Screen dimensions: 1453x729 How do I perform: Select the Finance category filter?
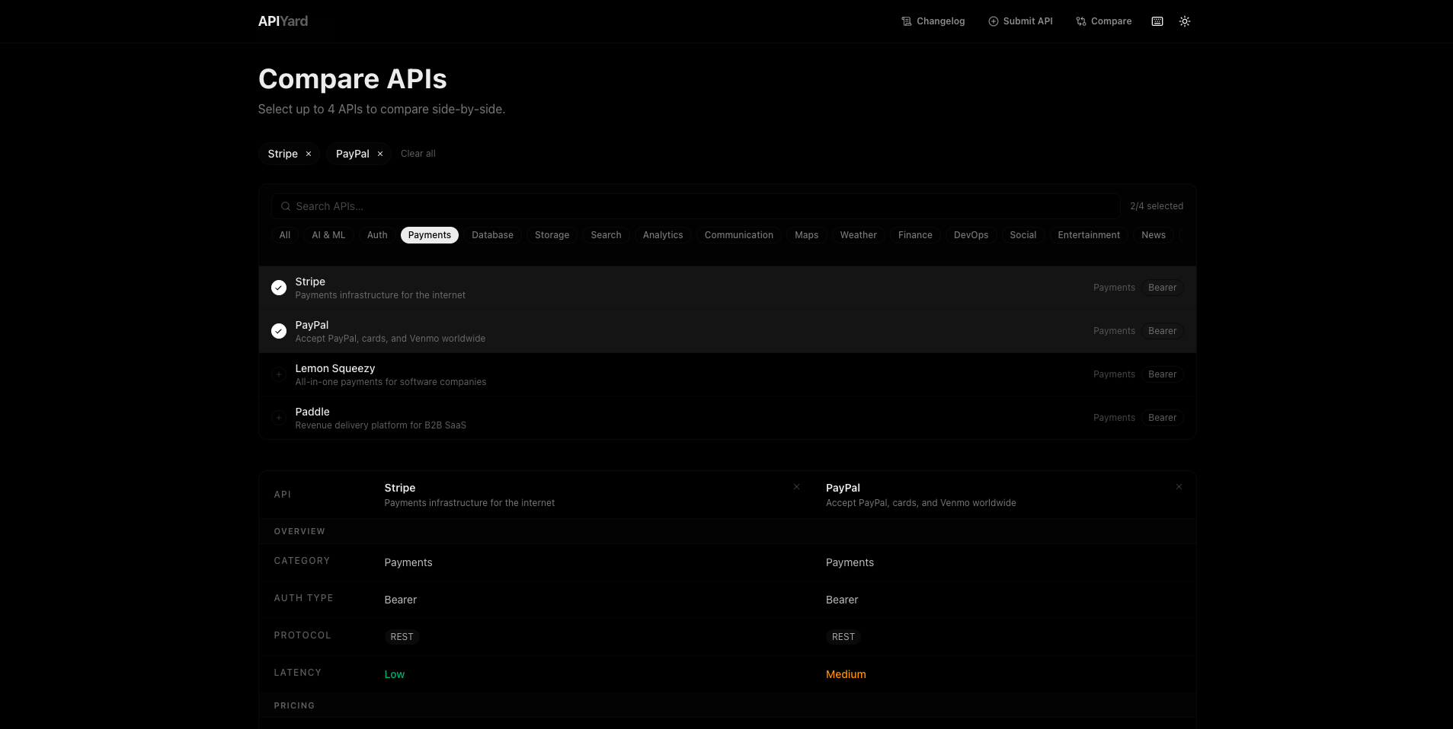click(915, 235)
